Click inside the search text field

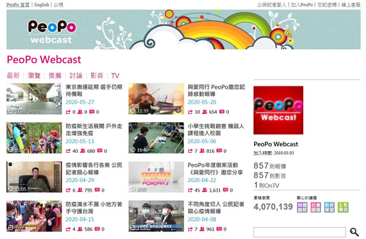(300, 232)
